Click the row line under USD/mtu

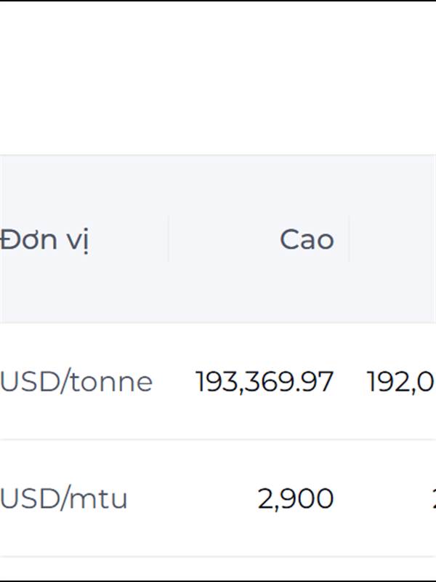coord(218,557)
